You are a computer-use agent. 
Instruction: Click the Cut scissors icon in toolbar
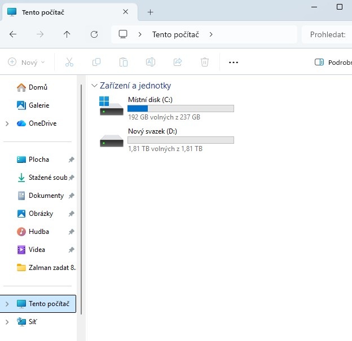tap(69, 62)
